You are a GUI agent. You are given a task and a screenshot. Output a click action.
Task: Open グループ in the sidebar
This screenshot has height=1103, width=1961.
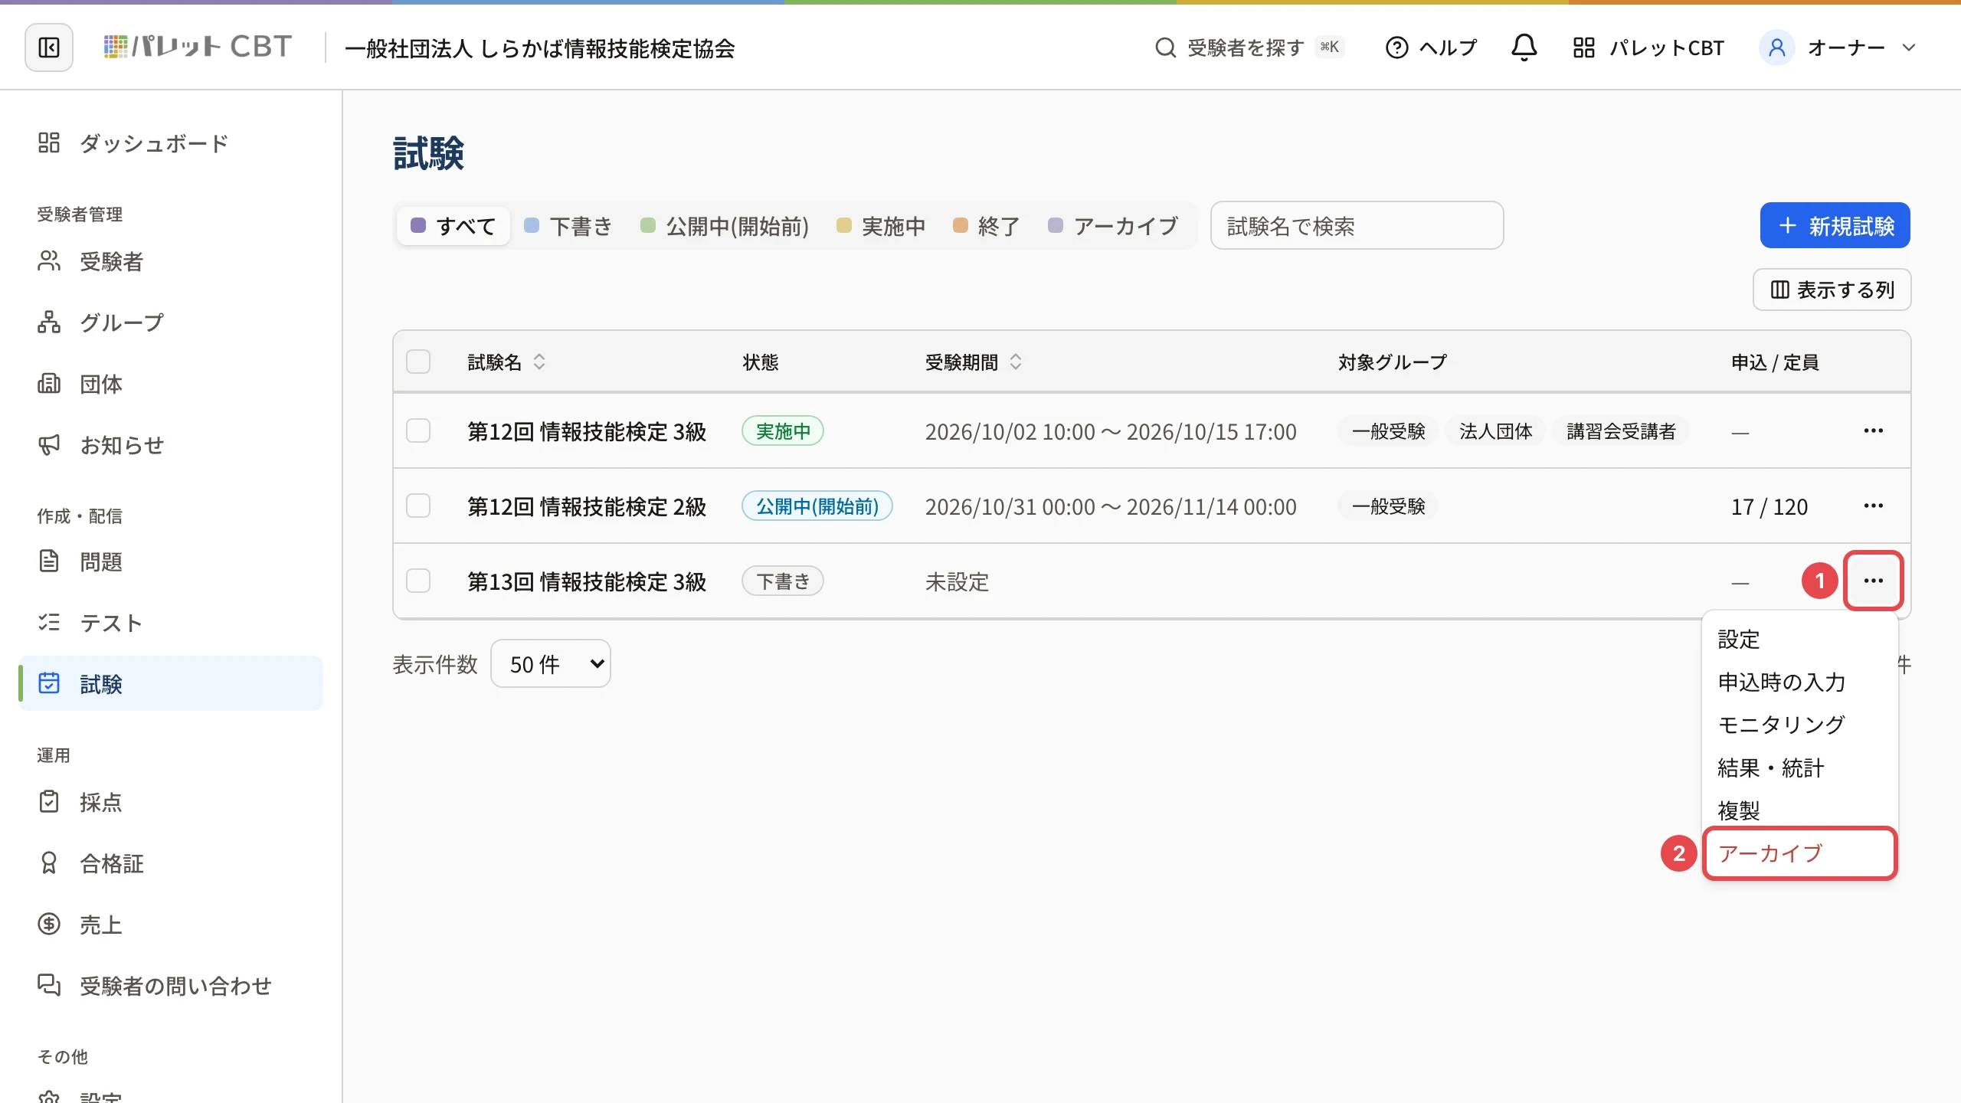point(170,322)
